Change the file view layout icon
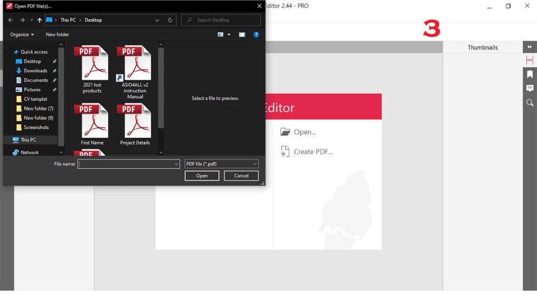 tap(221, 35)
